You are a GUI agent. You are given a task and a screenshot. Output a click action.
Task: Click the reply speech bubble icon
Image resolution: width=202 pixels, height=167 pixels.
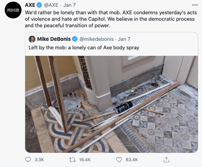pyautogui.click(x=28, y=160)
